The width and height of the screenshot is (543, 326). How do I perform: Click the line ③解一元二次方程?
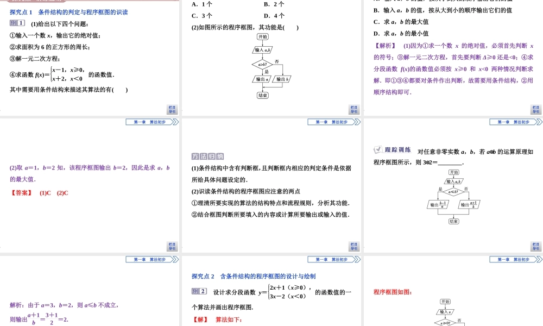35,59
